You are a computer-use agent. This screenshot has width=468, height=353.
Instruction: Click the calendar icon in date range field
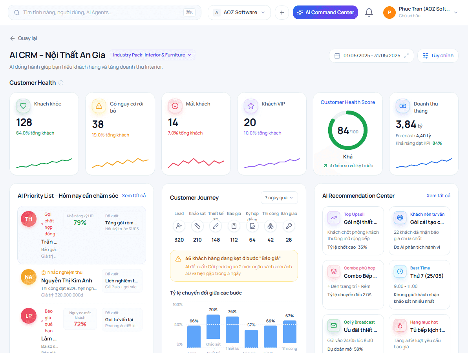coord(337,56)
